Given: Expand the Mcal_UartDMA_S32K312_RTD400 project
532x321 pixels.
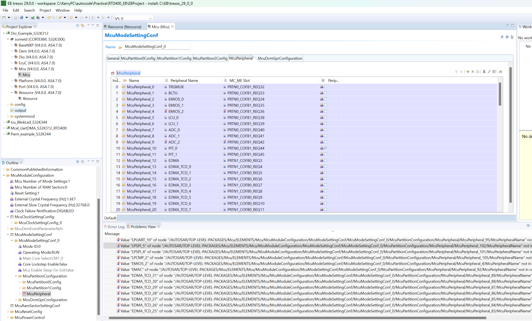Looking at the screenshot, I should (x=3, y=128).
